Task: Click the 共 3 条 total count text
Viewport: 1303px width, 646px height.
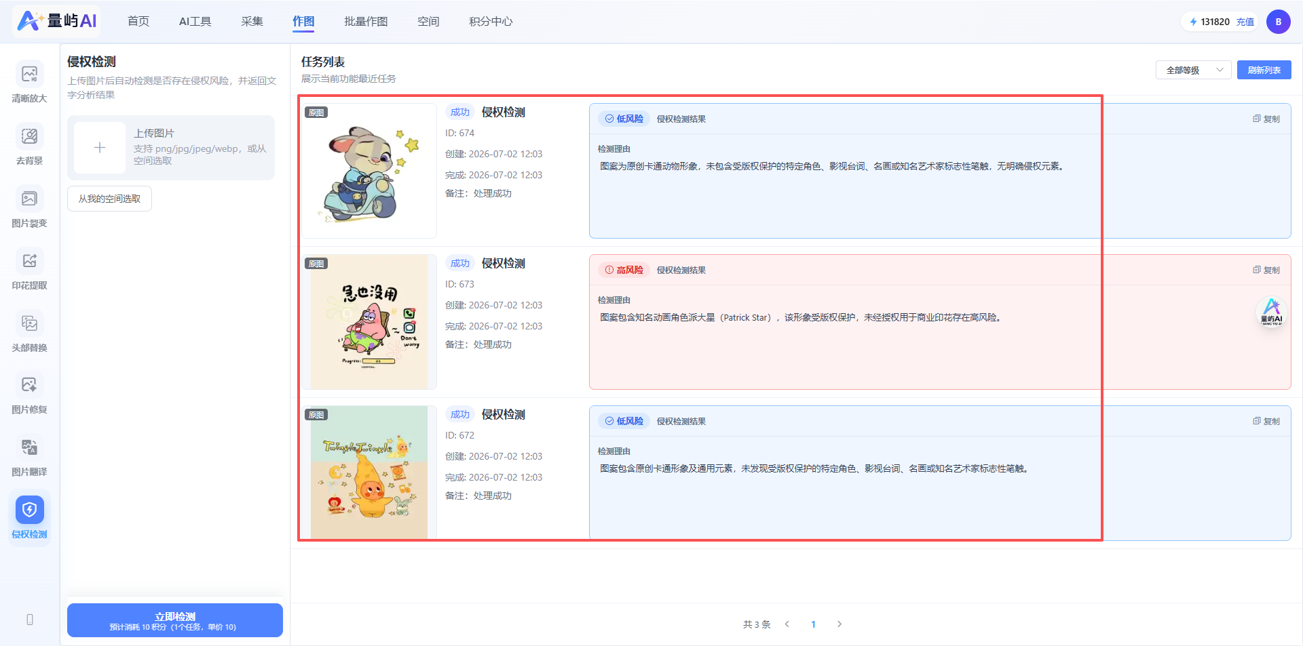Action: (757, 624)
